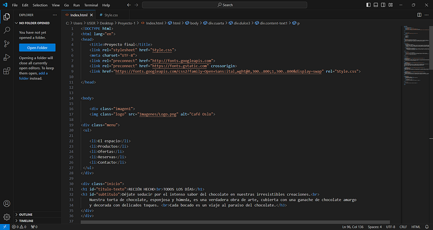Select the Desktop breadcrumb segment
Image resolution: width=433 pixels, height=230 pixels.
pos(107,23)
